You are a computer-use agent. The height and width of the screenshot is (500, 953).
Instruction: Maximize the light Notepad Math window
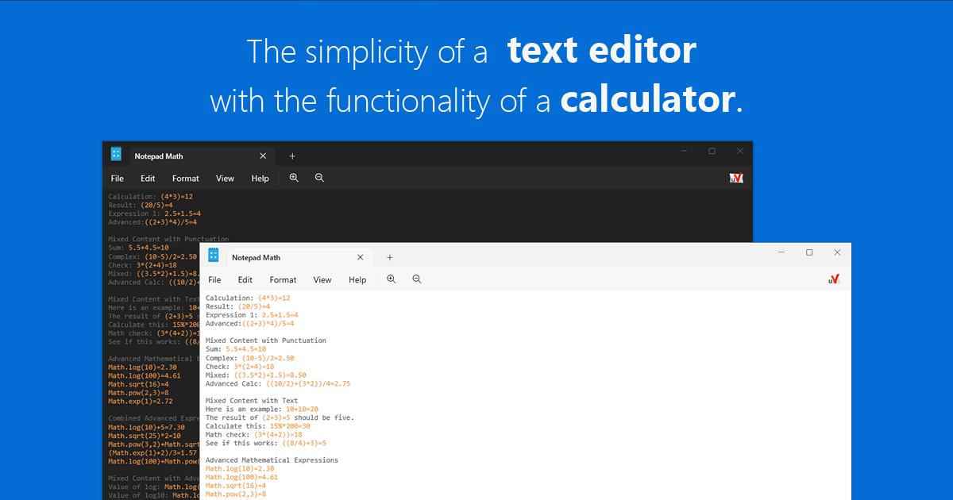pos(809,252)
